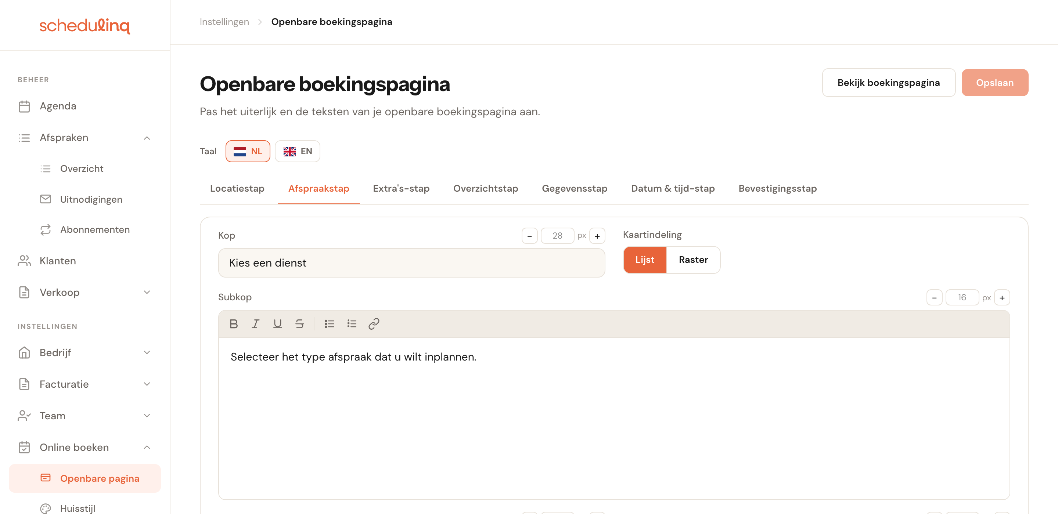Increase Kop font size
The image size is (1058, 514).
[597, 236]
